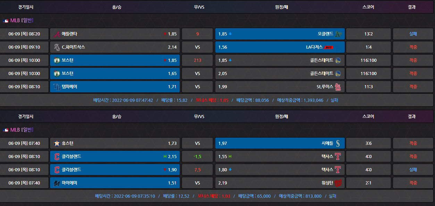This screenshot has width=435, height=206.
Task: Click the HOT badge beside LA다저스
Action: click(x=328, y=47)
